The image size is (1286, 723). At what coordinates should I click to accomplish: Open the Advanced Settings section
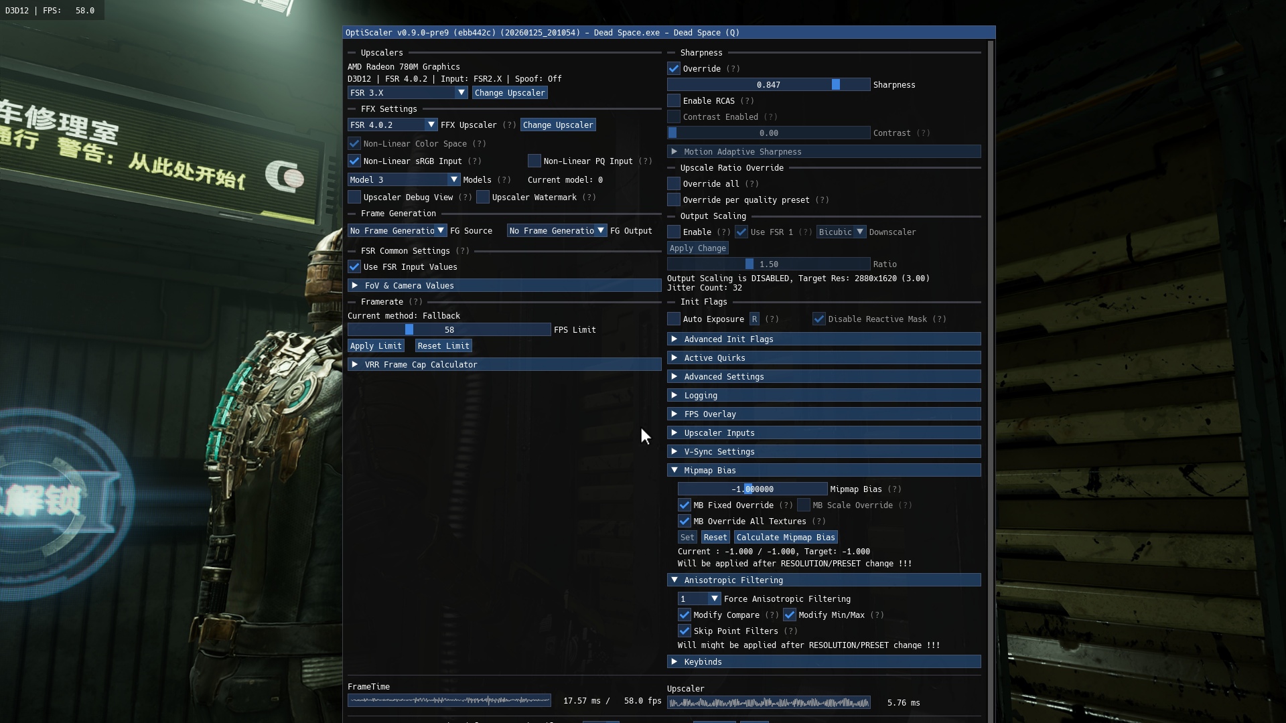coord(723,377)
